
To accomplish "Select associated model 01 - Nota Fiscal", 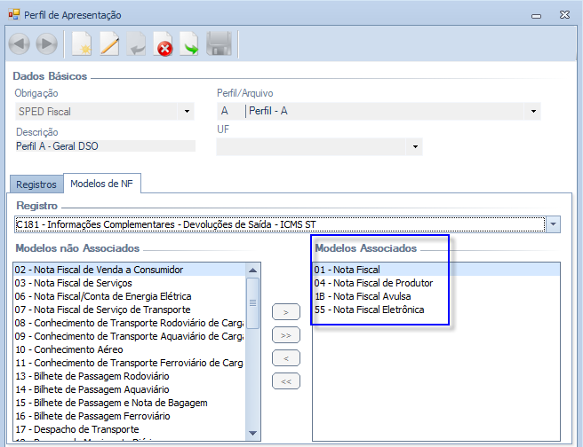I will coord(436,270).
